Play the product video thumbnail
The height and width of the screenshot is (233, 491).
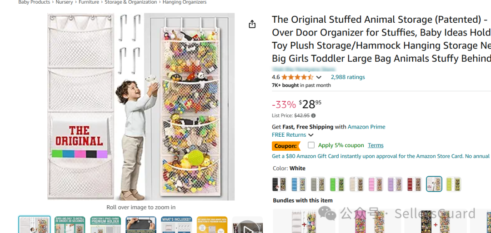pyautogui.click(x=247, y=227)
